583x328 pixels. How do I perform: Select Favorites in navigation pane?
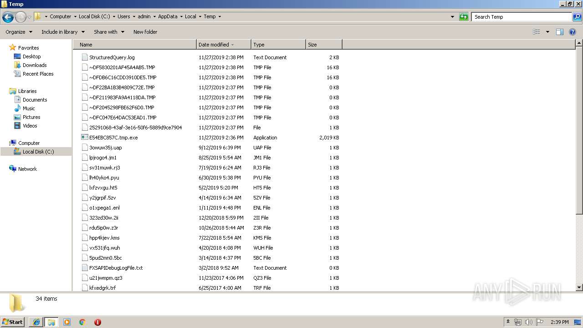(28, 48)
